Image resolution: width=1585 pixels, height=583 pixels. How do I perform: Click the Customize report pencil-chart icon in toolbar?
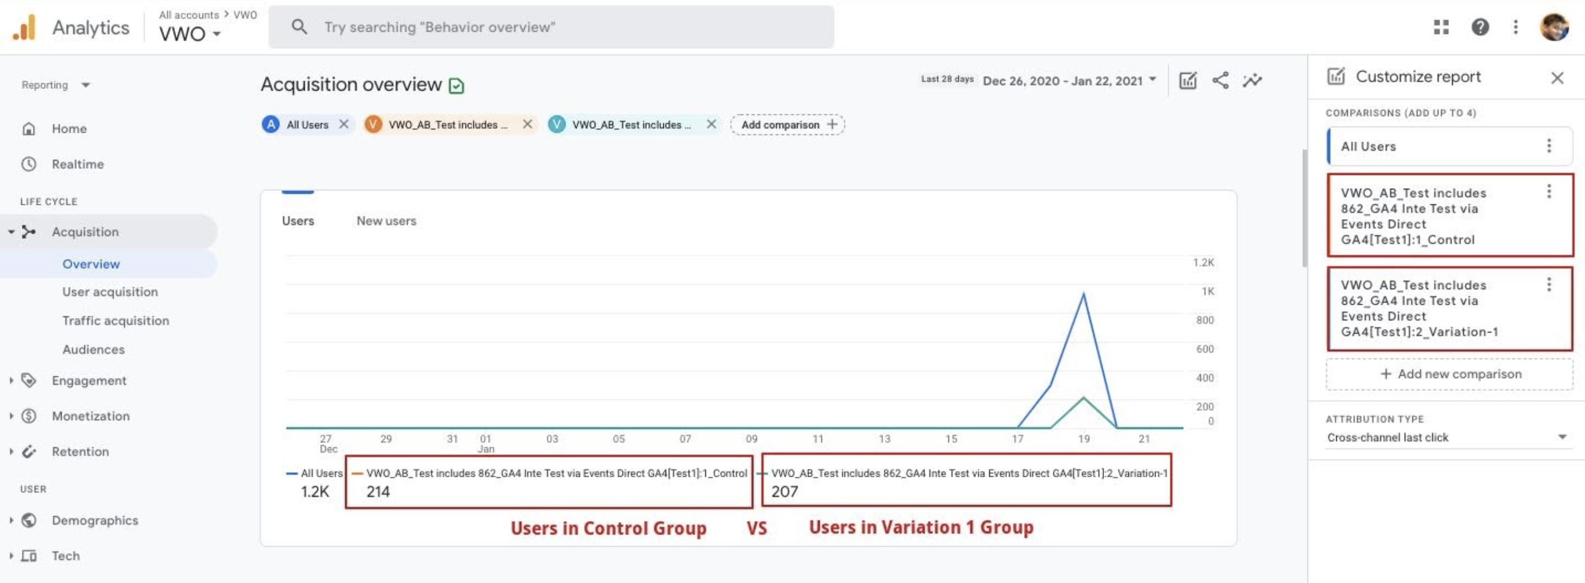point(1187,81)
